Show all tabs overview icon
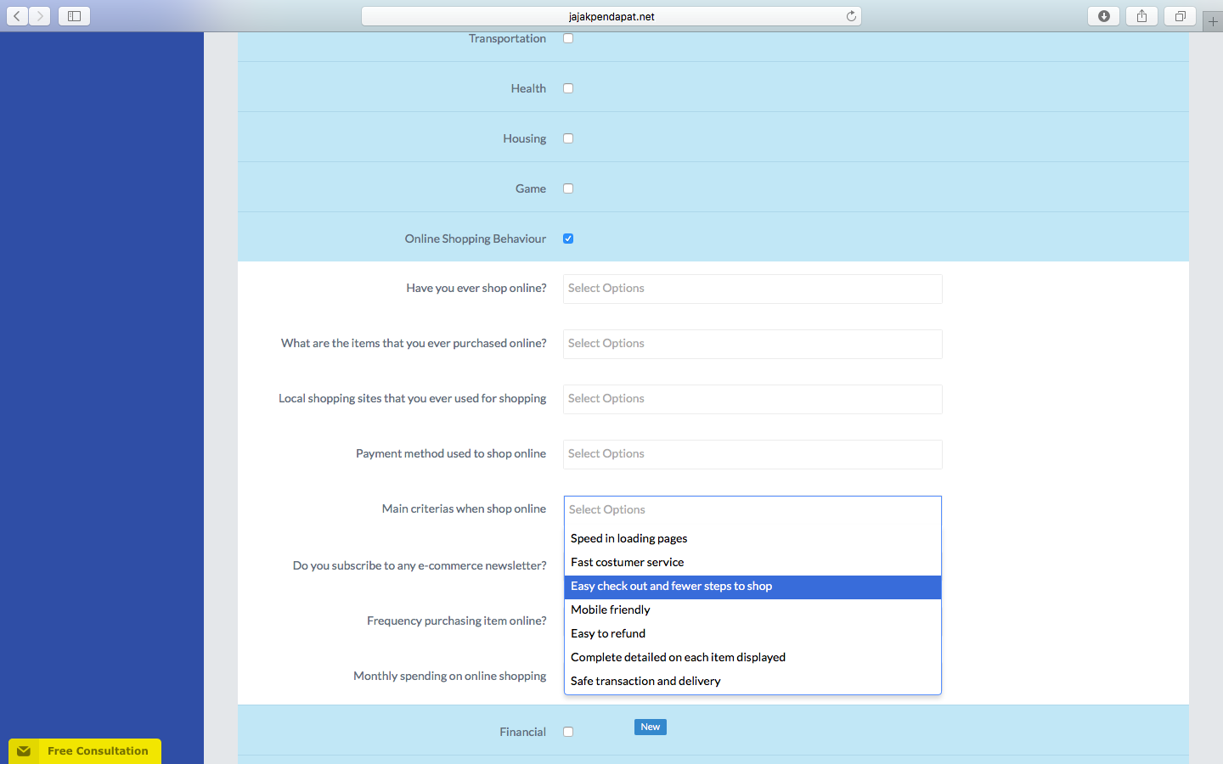This screenshot has width=1223, height=764. (x=1180, y=16)
